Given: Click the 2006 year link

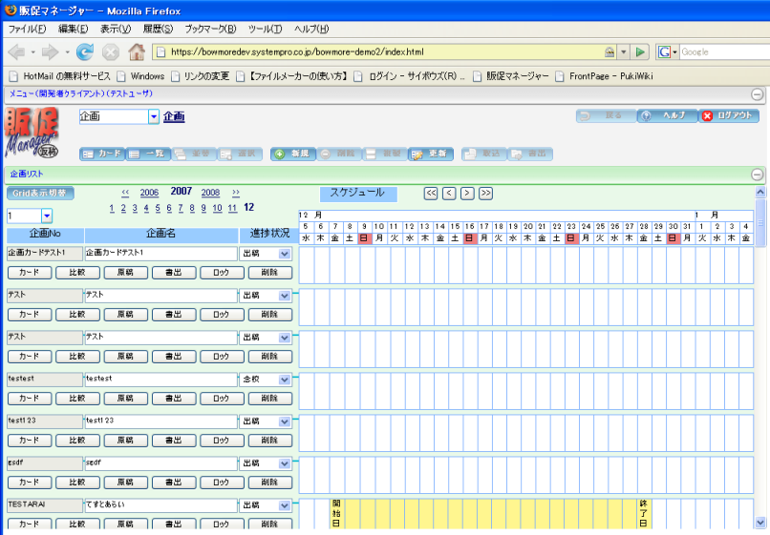Looking at the screenshot, I should (x=149, y=193).
